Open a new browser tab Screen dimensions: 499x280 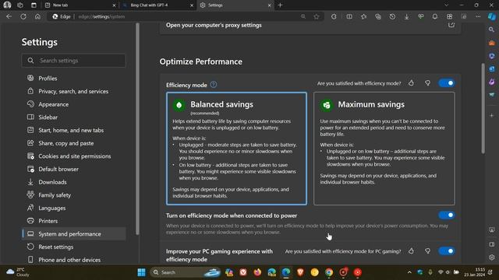tap(280, 5)
